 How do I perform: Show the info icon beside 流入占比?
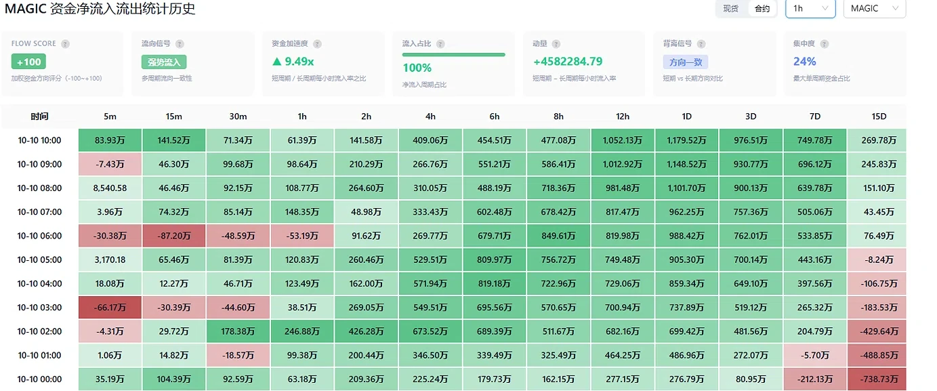pyautogui.click(x=440, y=44)
